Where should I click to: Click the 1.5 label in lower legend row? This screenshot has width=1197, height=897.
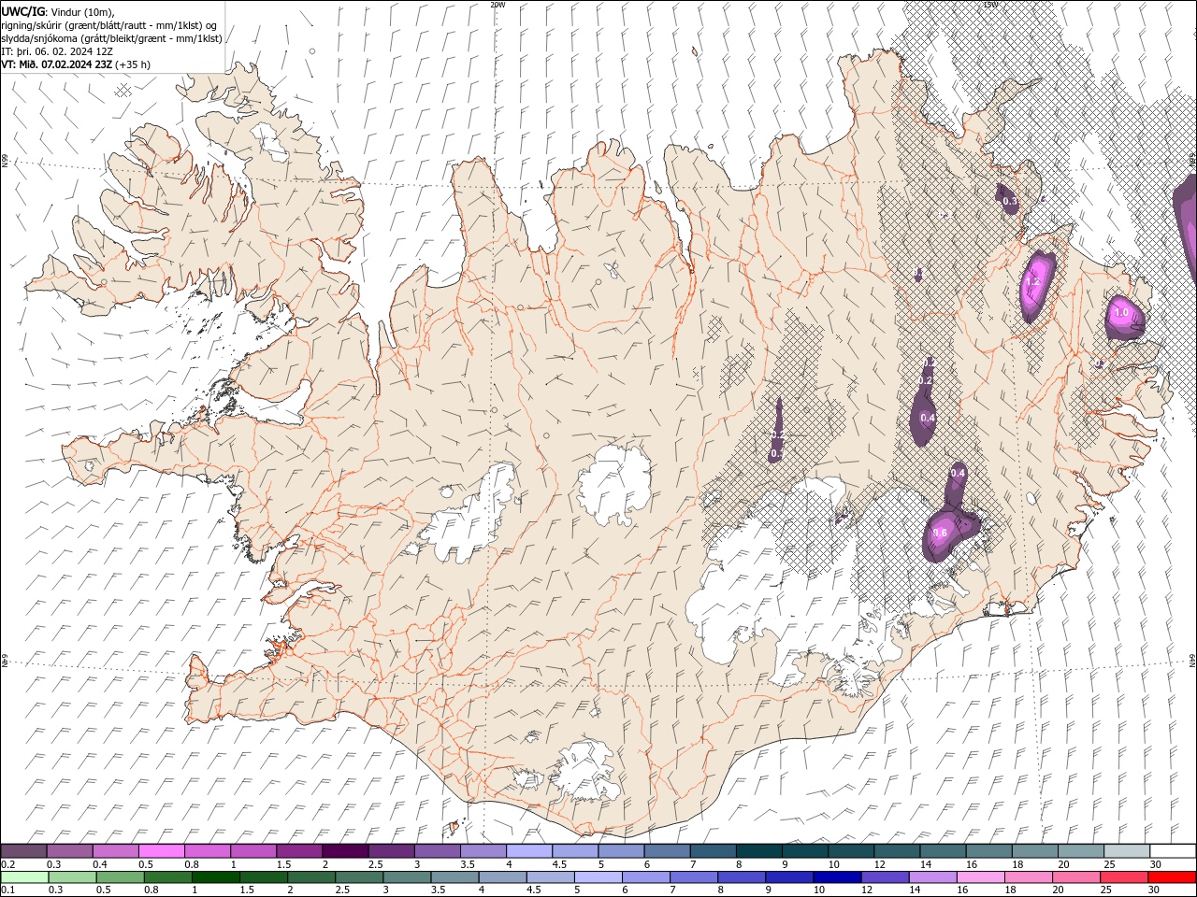click(247, 890)
